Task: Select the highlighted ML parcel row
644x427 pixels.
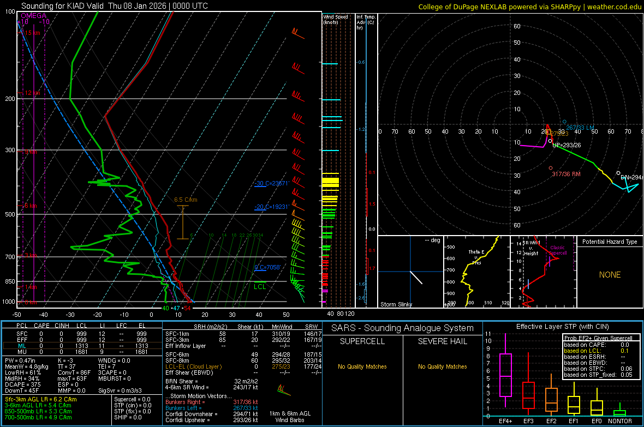Action: click(x=82, y=346)
